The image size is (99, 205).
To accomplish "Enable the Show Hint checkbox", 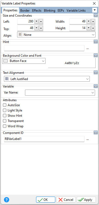I will [5, 116].
